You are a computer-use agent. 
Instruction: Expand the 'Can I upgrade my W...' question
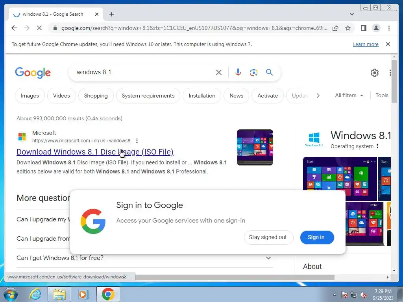pyautogui.click(x=43, y=219)
